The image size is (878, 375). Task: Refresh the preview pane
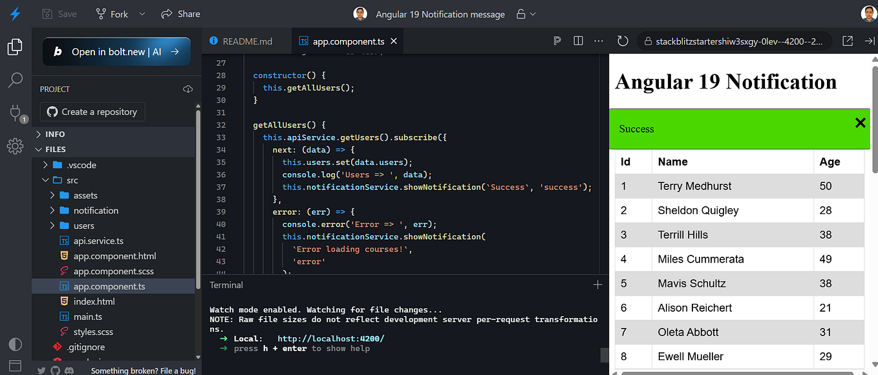[622, 40]
